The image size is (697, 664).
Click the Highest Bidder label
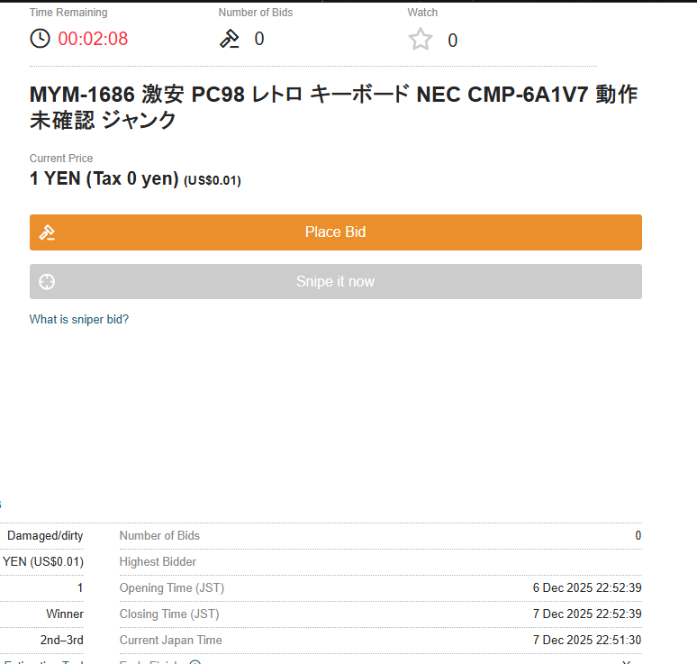coord(158,561)
